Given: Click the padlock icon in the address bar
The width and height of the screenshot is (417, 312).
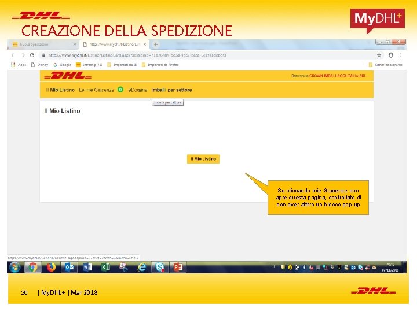Looking at the screenshot, I should point(43,55).
